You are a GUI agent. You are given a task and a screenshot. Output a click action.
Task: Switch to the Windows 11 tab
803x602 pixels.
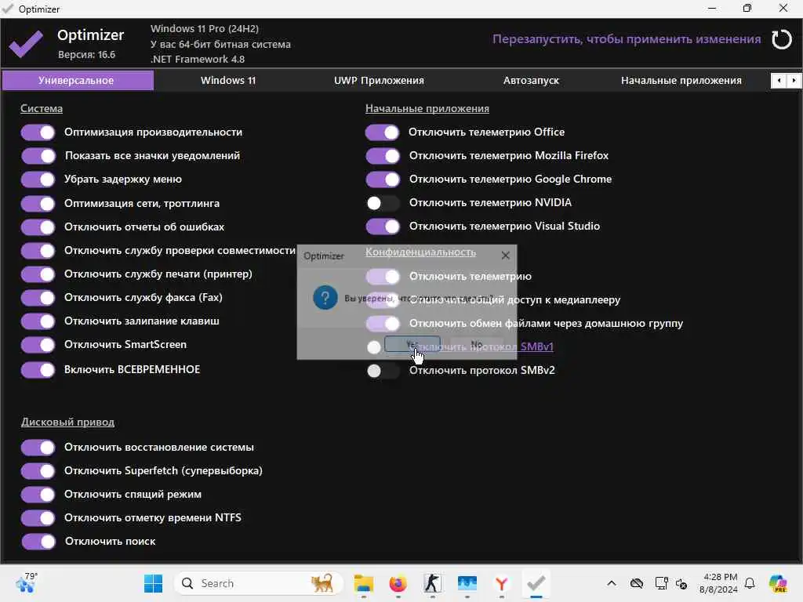(228, 81)
